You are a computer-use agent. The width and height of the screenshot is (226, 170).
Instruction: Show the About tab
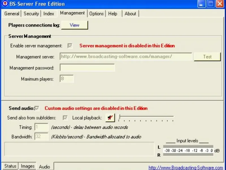tap(130, 14)
